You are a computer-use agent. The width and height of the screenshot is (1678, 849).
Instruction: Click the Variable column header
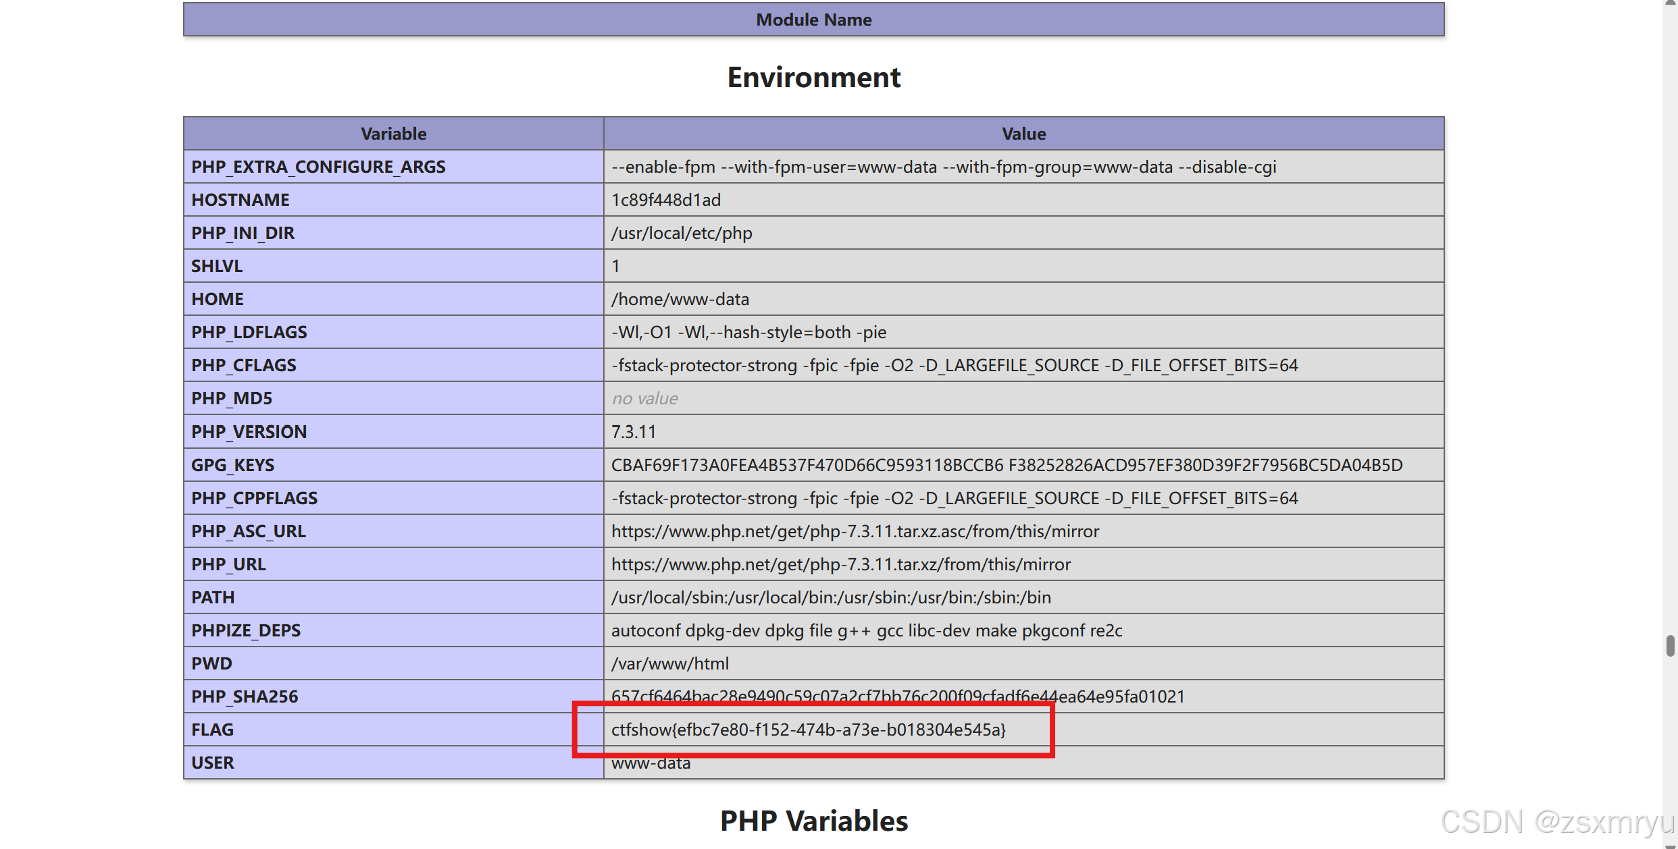393,134
